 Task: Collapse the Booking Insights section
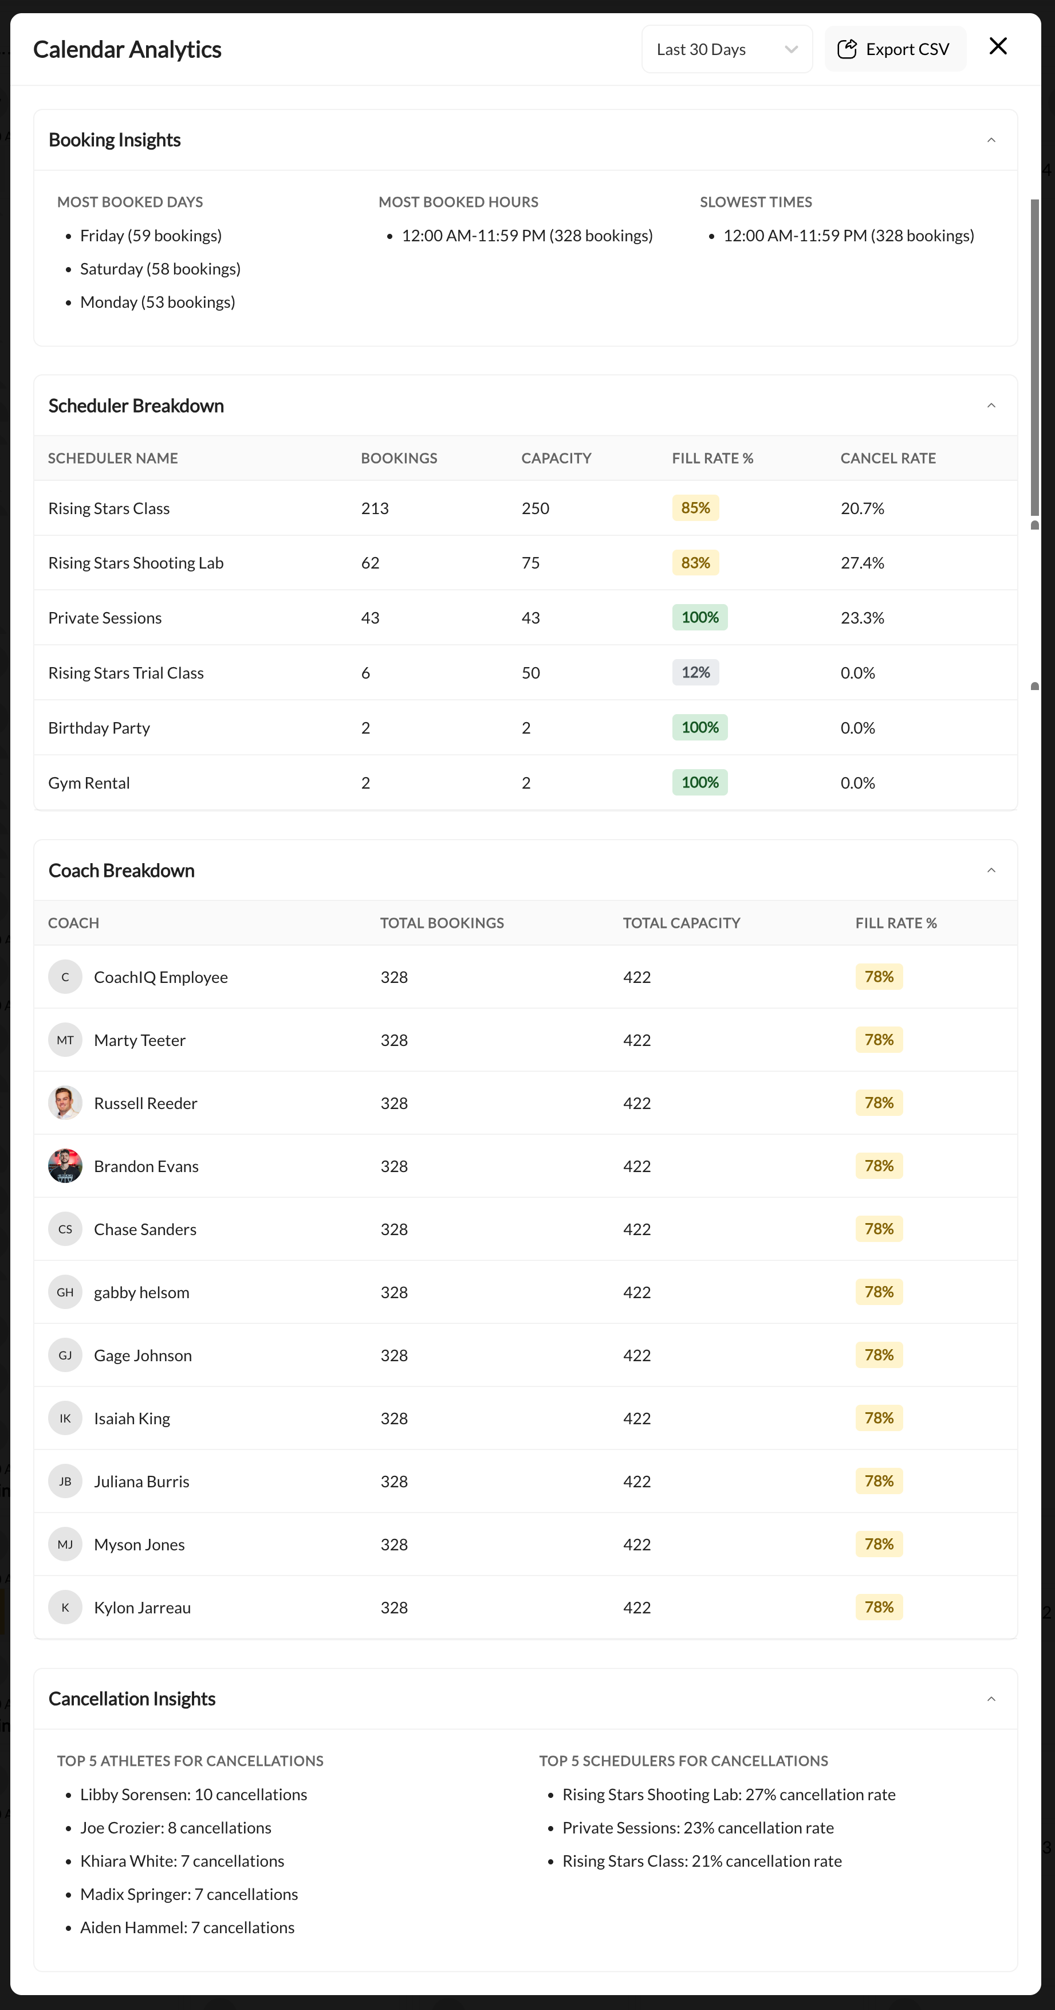coord(991,140)
